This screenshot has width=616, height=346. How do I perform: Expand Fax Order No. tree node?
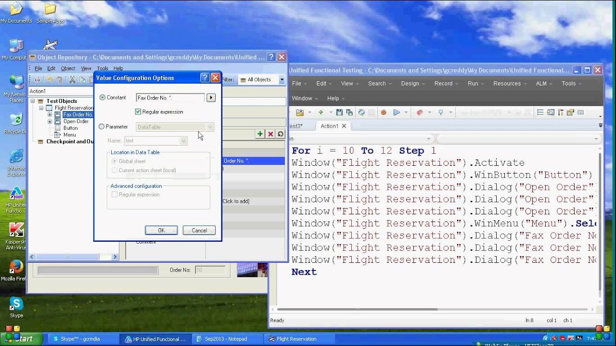pyautogui.click(x=50, y=115)
